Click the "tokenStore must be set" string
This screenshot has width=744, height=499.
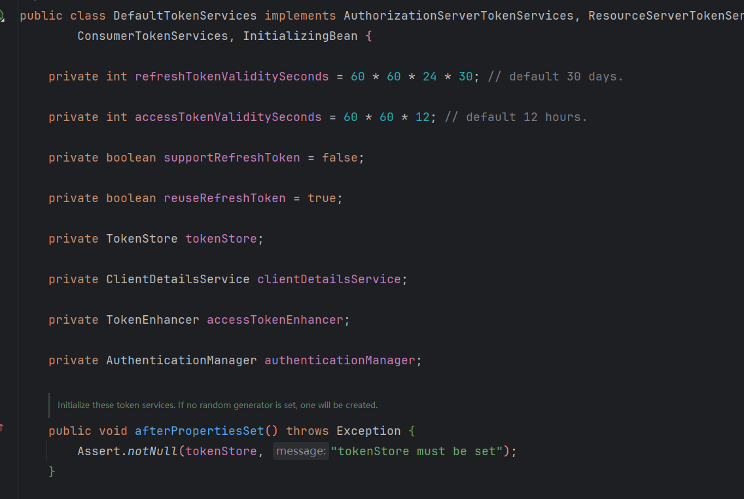[x=417, y=451]
